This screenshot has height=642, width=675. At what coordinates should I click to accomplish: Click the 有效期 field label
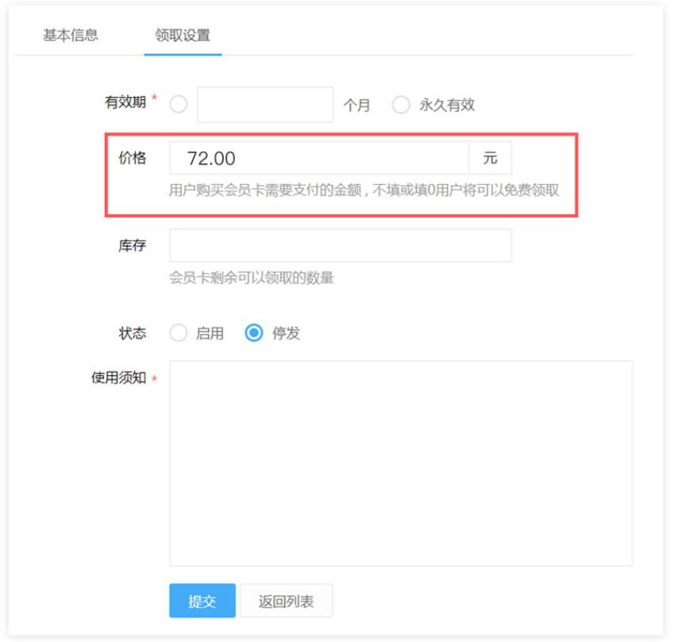click(125, 102)
